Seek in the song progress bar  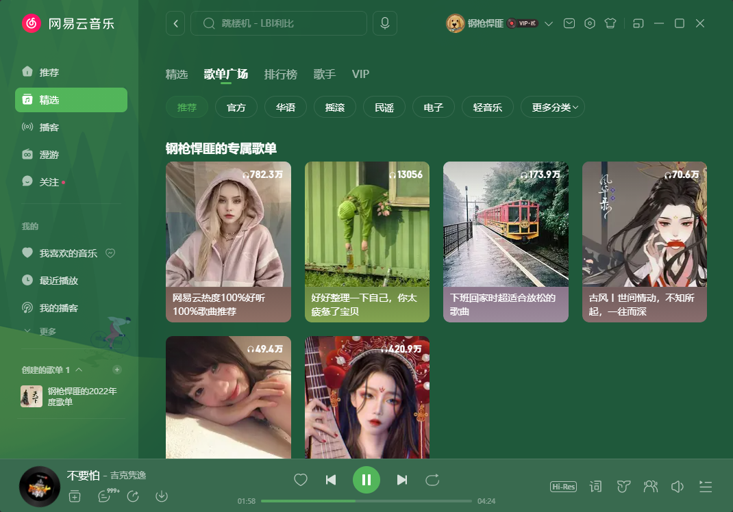point(366,501)
